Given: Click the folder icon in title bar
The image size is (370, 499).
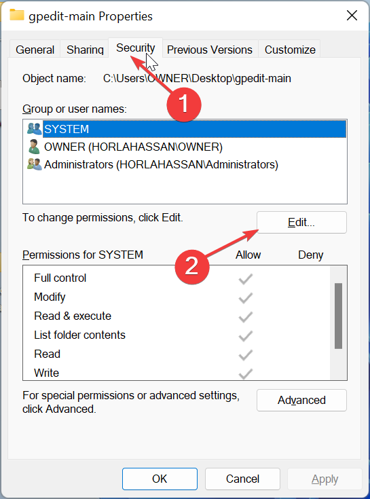Looking at the screenshot, I should tap(17, 15).
